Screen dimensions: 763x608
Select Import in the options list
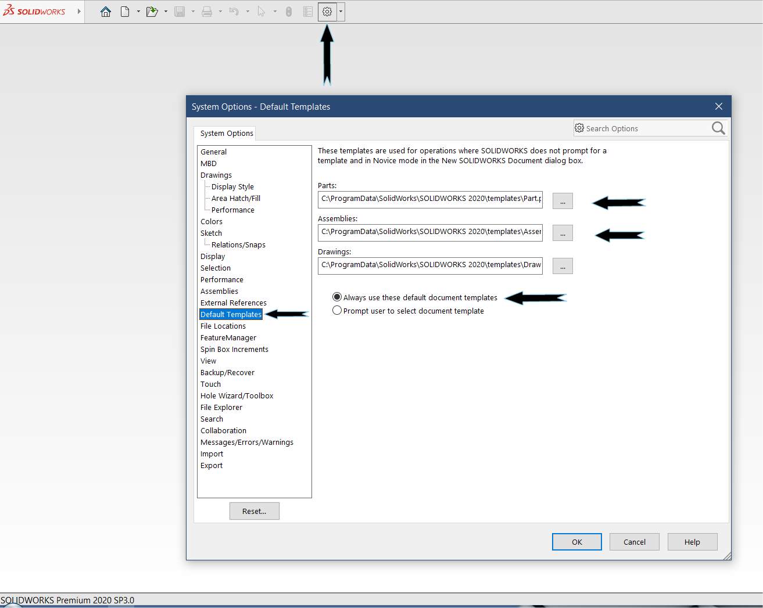coord(212,454)
